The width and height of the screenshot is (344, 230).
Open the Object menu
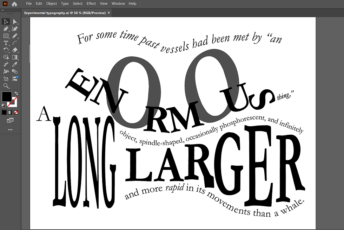point(52,4)
